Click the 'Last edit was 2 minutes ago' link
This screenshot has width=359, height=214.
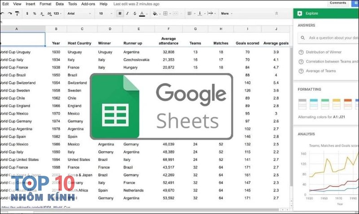[136, 4]
